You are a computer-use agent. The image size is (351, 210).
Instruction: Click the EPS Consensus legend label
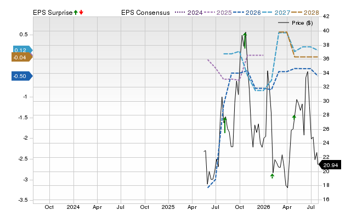tap(145, 13)
